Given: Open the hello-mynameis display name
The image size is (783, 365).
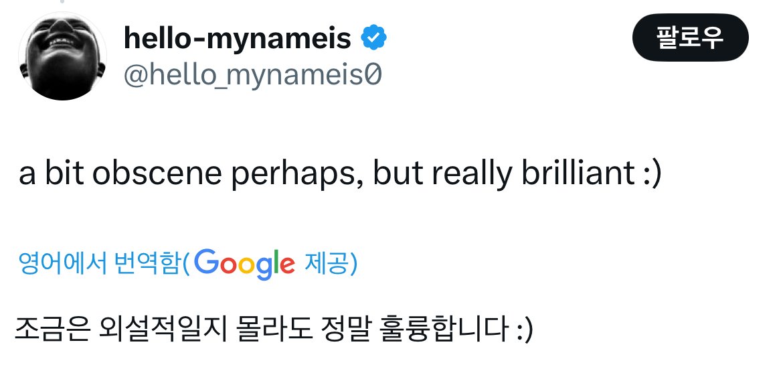Looking at the screenshot, I should coord(237,40).
